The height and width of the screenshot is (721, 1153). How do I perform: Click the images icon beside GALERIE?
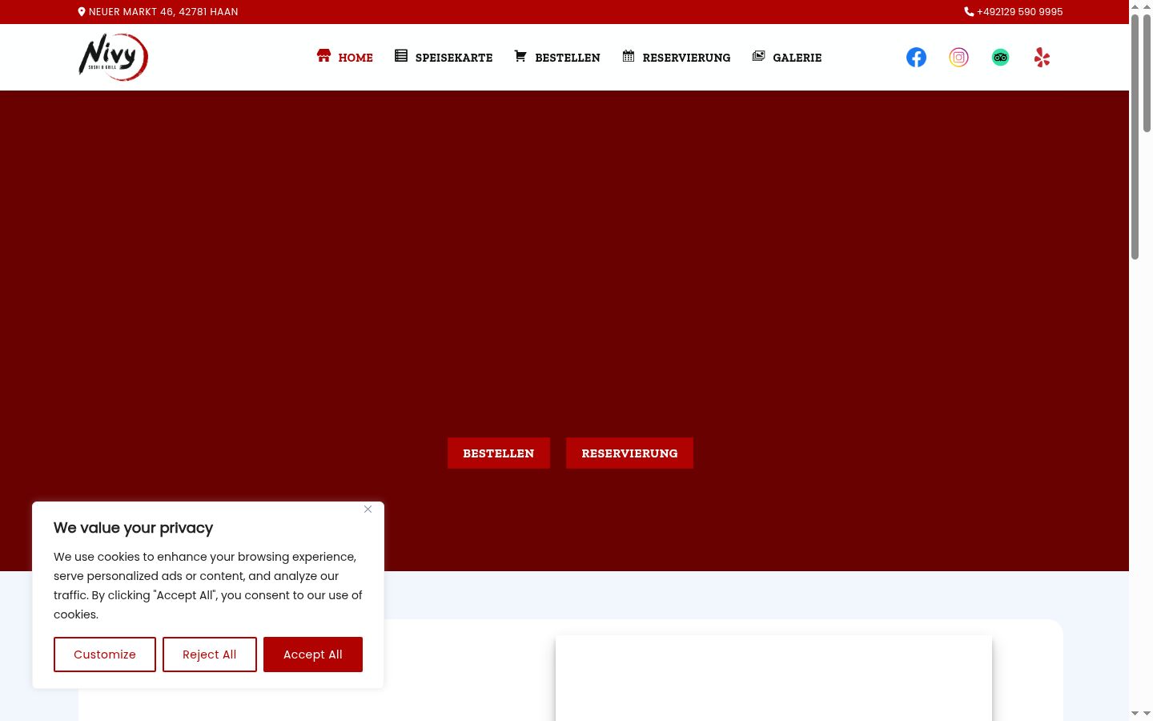point(758,56)
